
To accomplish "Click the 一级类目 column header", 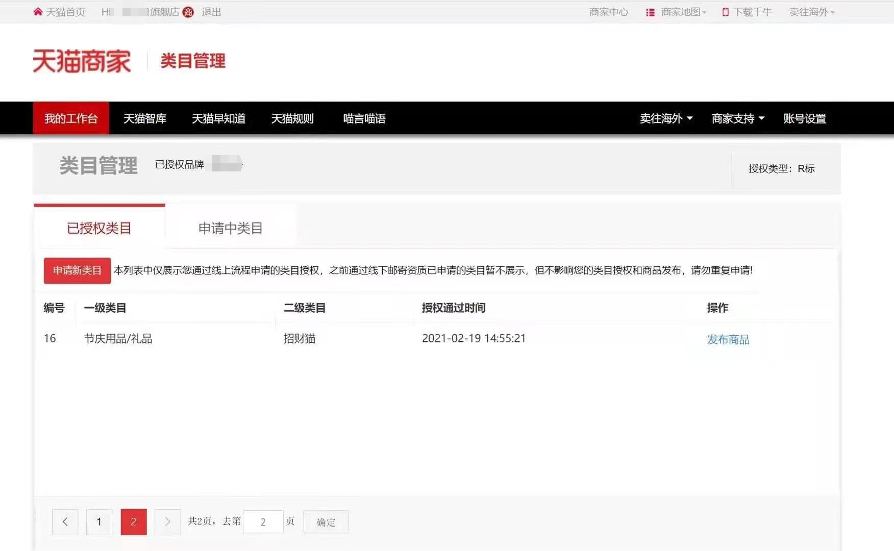I will pos(105,308).
